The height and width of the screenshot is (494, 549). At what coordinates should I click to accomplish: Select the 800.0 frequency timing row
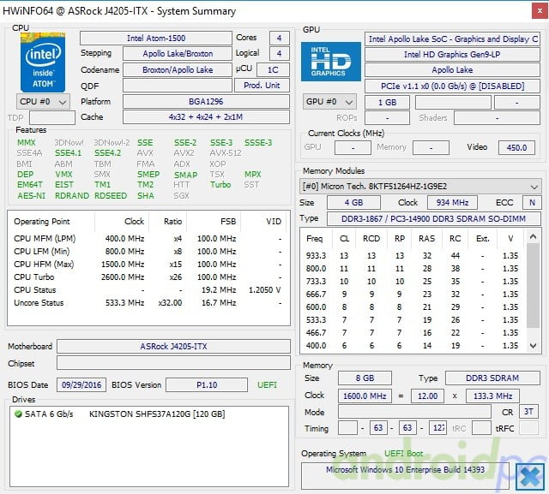(x=413, y=269)
